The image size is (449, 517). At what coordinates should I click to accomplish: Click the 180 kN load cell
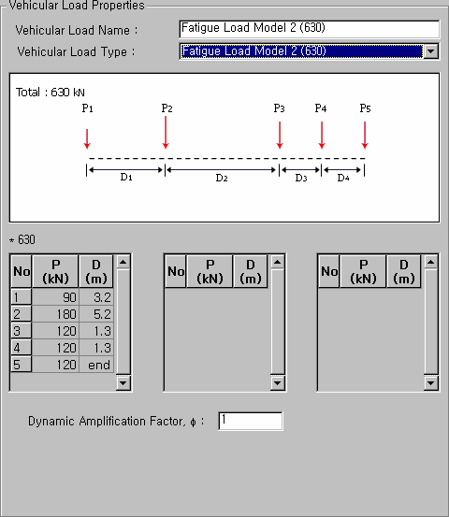(x=55, y=314)
